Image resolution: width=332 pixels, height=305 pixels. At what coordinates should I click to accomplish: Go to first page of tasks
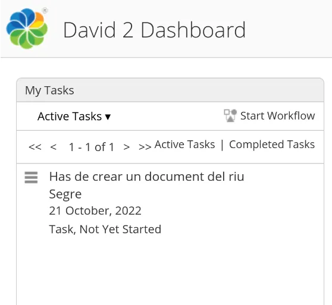[x=35, y=147]
